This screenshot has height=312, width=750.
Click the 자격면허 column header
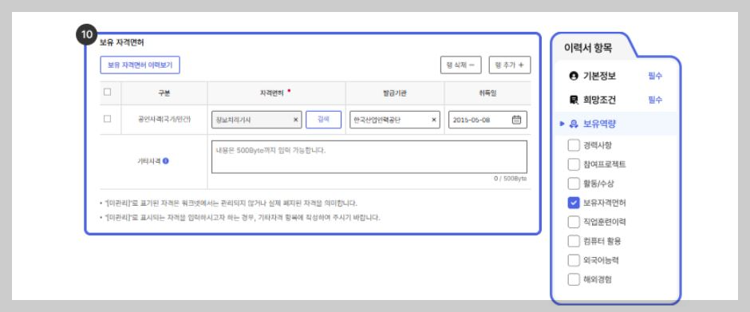coord(277,93)
